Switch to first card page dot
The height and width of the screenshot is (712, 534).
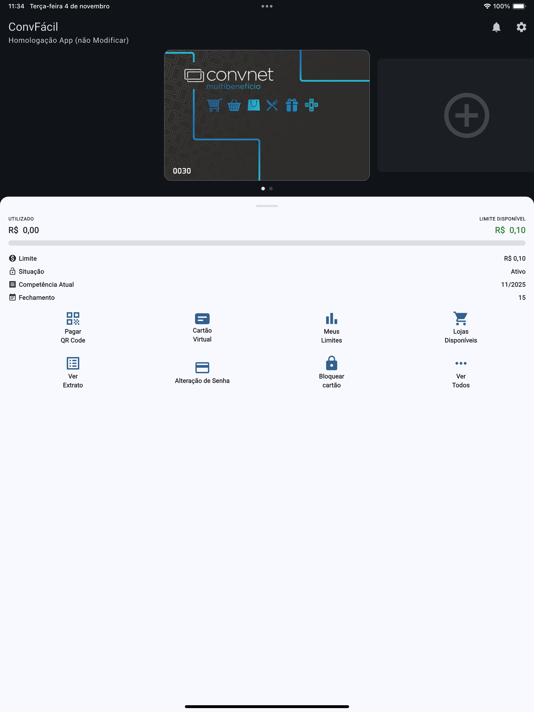click(263, 189)
